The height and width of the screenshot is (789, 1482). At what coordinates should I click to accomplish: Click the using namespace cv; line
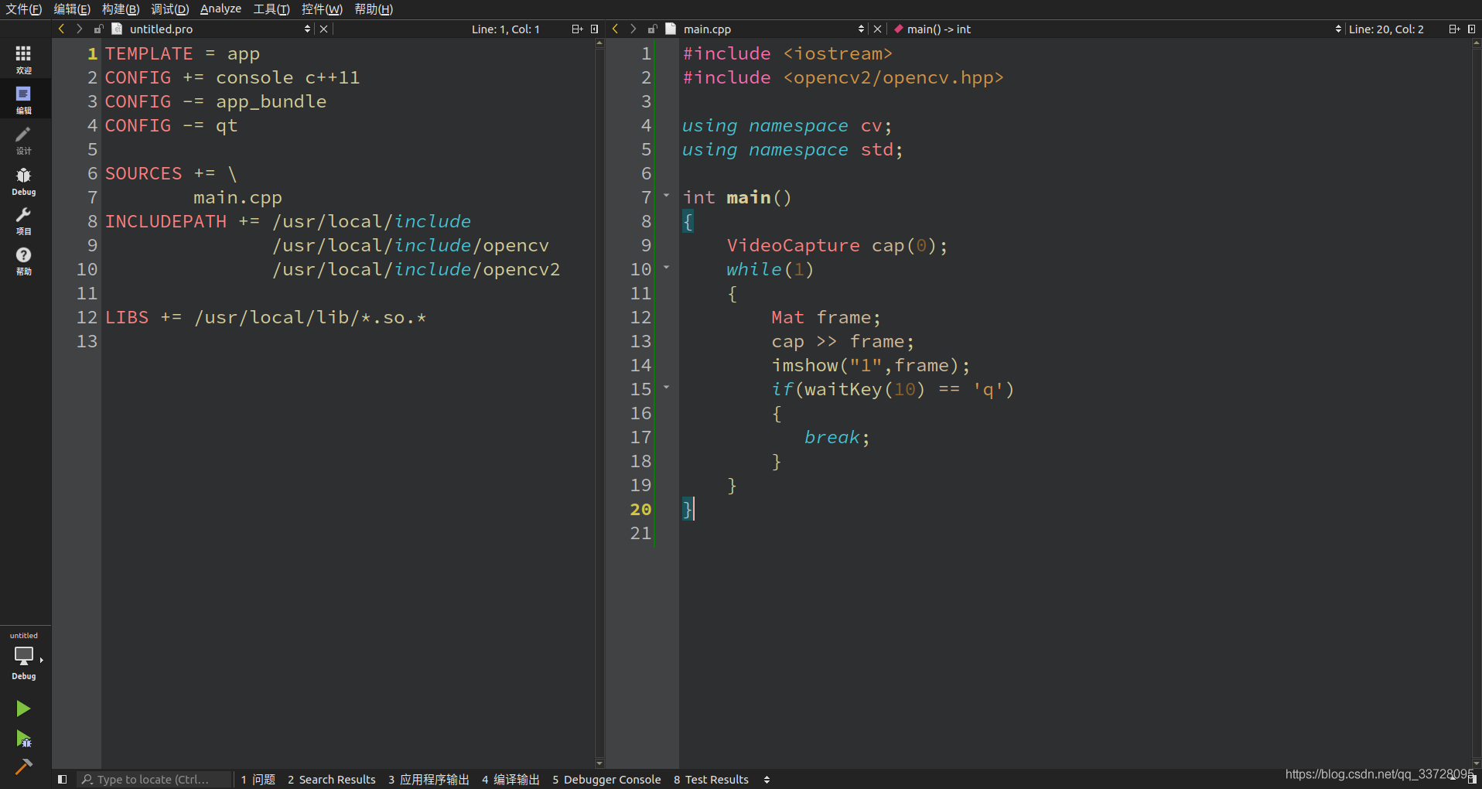[787, 125]
